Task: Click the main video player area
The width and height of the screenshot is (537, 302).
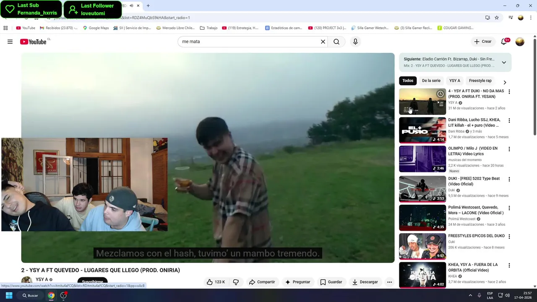Action: point(208,158)
